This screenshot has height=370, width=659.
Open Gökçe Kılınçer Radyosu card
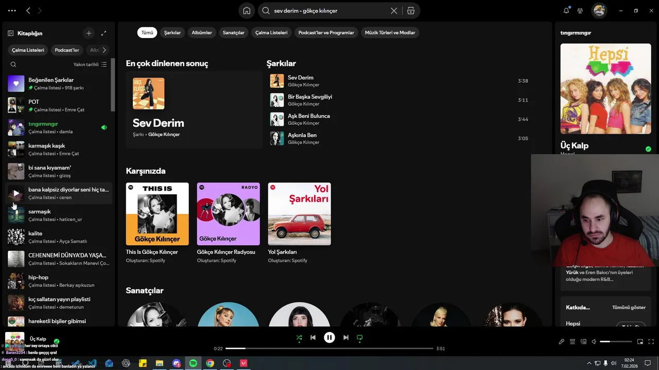pyautogui.click(x=228, y=224)
